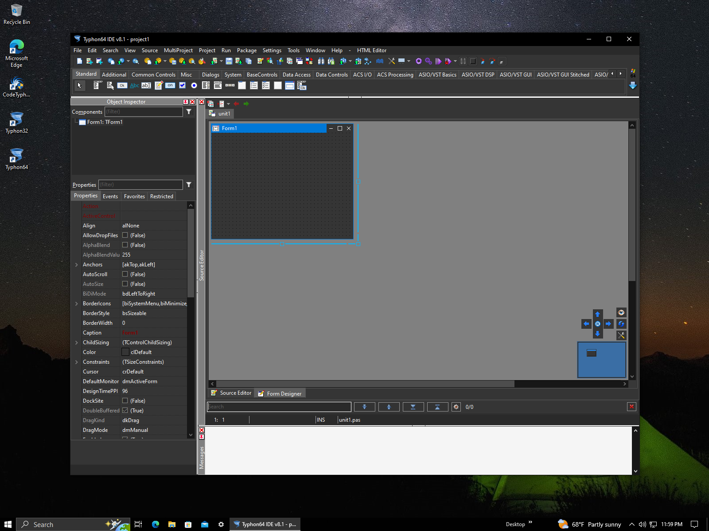
Task: Toggle the AutoSize property checkbox
Action: coord(125,284)
